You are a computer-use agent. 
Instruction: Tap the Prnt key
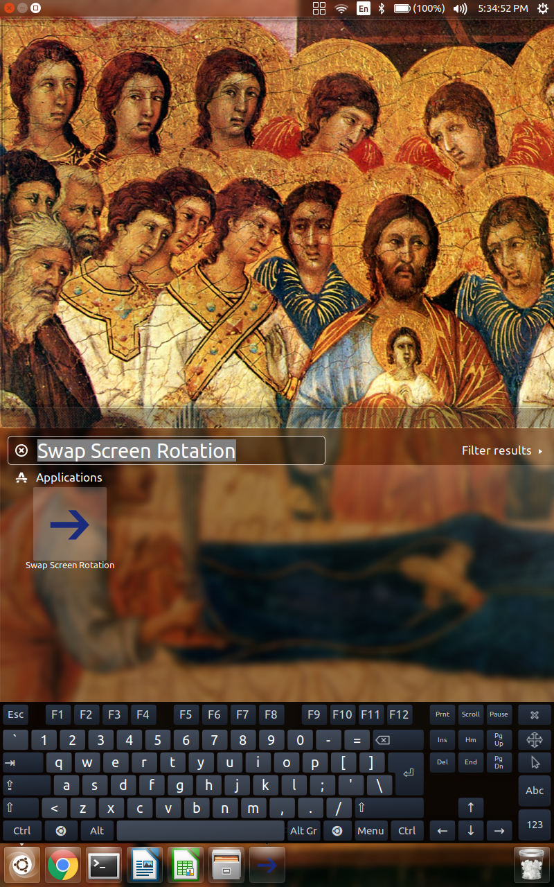click(x=443, y=714)
